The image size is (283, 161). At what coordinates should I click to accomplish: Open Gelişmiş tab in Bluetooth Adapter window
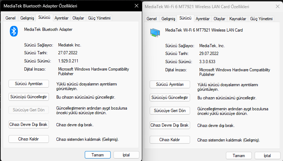(27, 18)
